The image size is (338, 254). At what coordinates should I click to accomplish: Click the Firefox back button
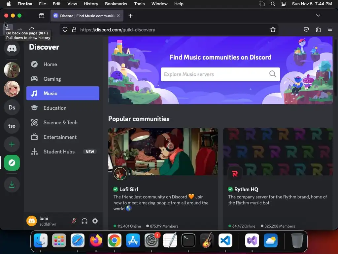click(x=8, y=29)
